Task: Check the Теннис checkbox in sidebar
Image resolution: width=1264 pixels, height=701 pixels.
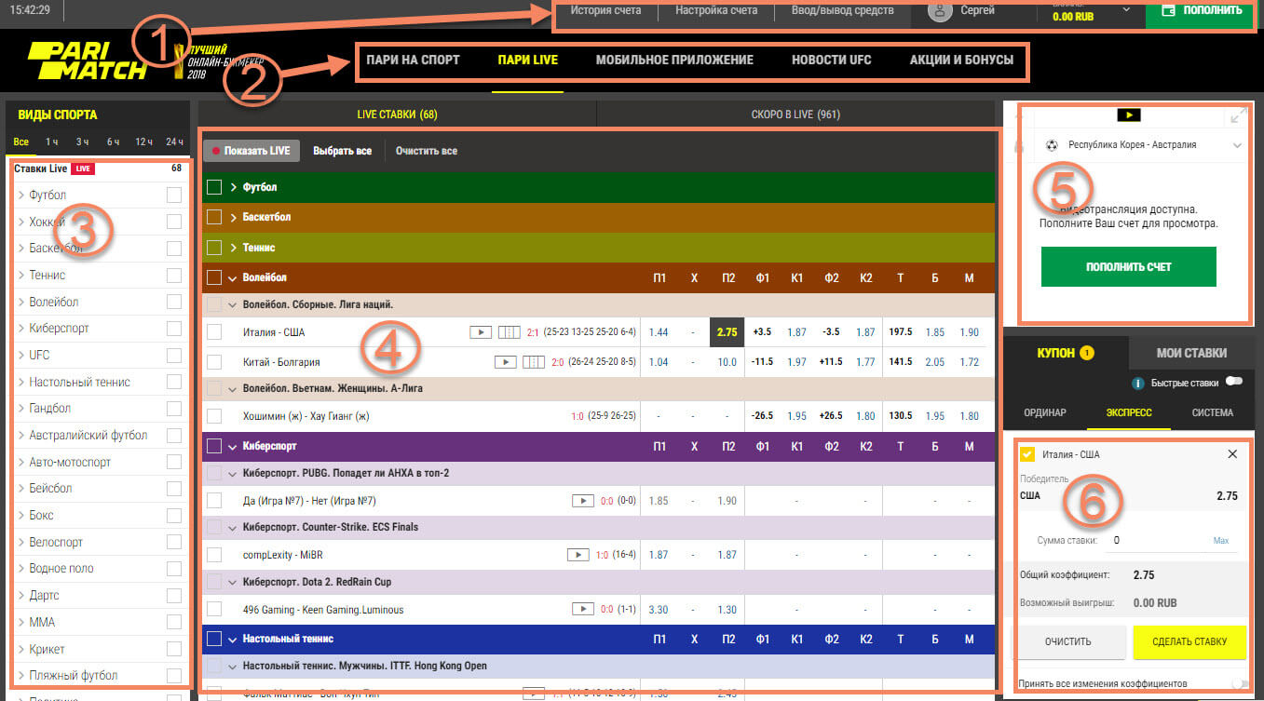Action: click(x=173, y=276)
